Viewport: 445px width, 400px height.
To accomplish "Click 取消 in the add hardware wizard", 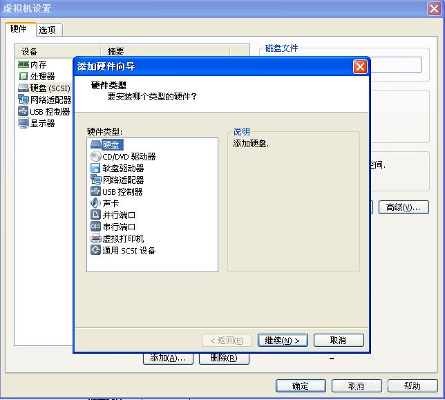I will tap(338, 340).
